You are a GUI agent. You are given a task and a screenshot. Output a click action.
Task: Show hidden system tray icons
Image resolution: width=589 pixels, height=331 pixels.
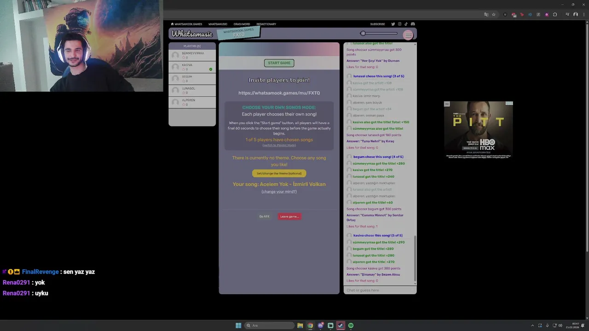[x=532, y=325]
